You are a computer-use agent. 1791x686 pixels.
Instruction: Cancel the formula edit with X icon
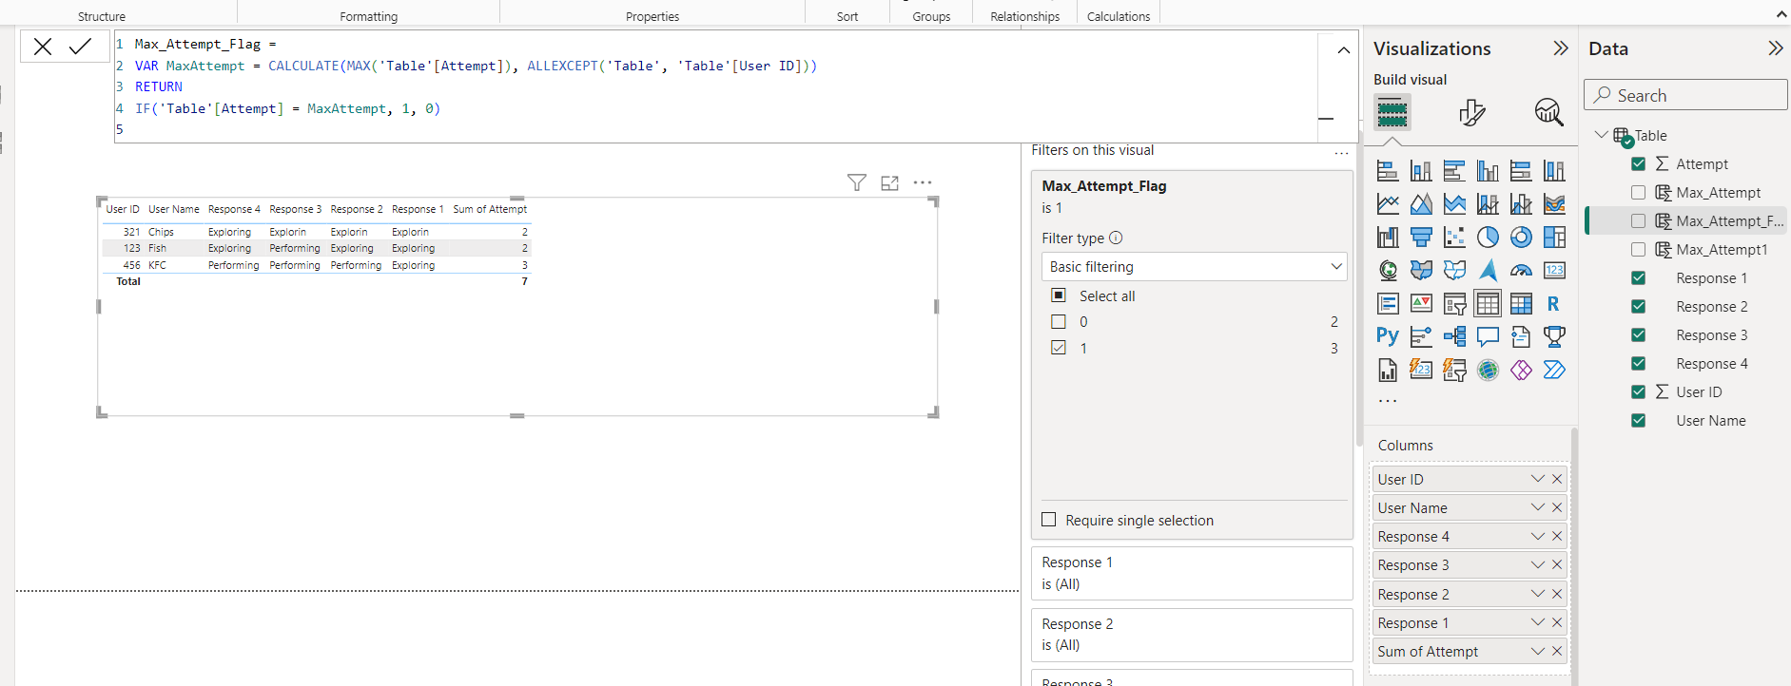(43, 46)
